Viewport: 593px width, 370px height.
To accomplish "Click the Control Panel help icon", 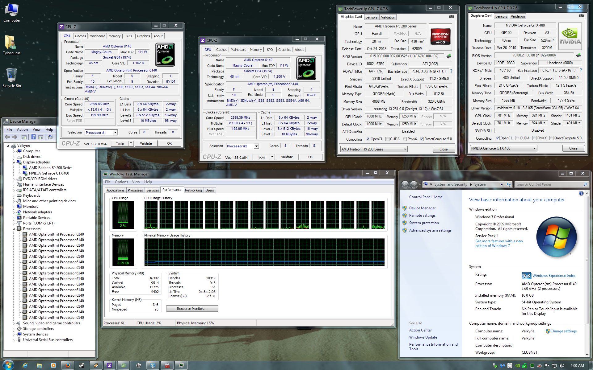I will tap(581, 193).
